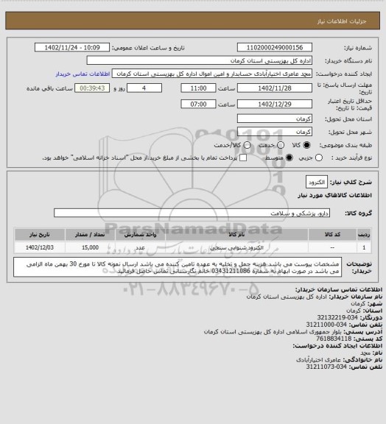The height and width of the screenshot is (424, 386).
Task: Click the buyer notes text box
Action: pyautogui.click(x=178, y=267)
